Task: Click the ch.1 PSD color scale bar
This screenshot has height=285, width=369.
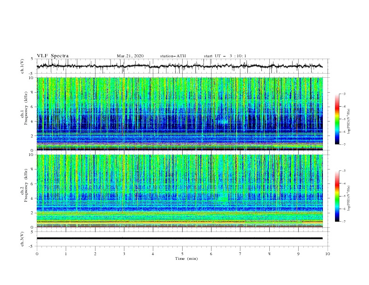Action: (337, 119)
